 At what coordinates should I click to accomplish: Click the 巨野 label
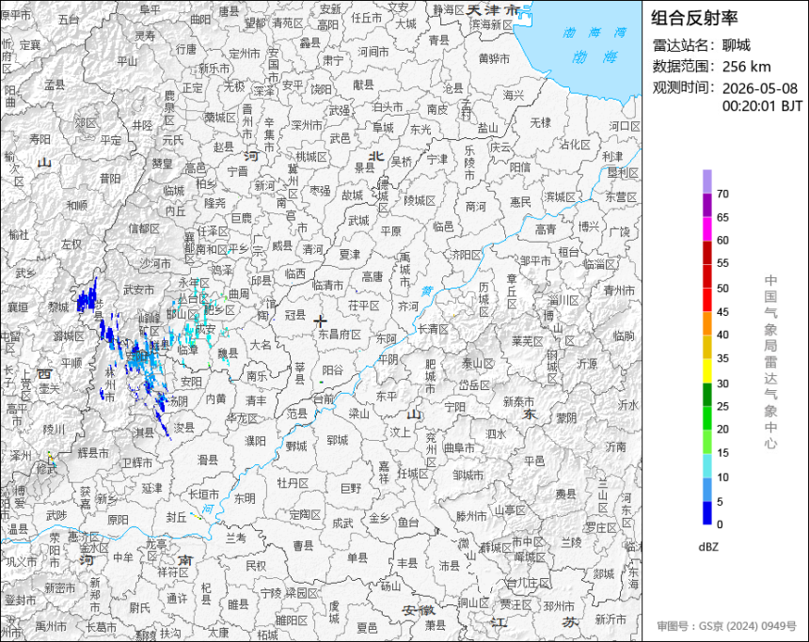(352, 487)
